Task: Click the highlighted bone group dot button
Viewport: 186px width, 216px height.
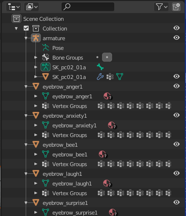Action: click(107, 57)
